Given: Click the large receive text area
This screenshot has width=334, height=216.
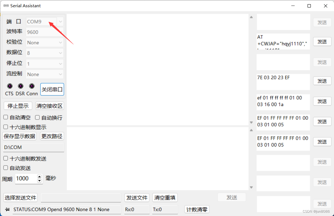Looking at the screenshot, I should point(158,70).
